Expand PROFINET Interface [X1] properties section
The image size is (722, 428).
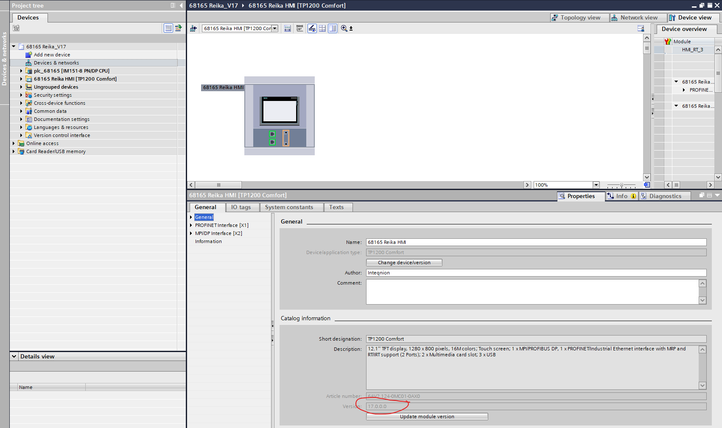(x=191, y=225)
